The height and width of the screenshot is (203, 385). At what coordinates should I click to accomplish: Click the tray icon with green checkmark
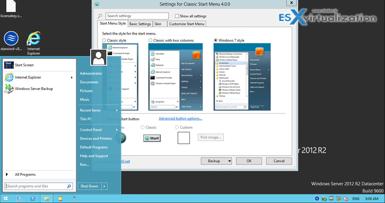coord(324,199)
